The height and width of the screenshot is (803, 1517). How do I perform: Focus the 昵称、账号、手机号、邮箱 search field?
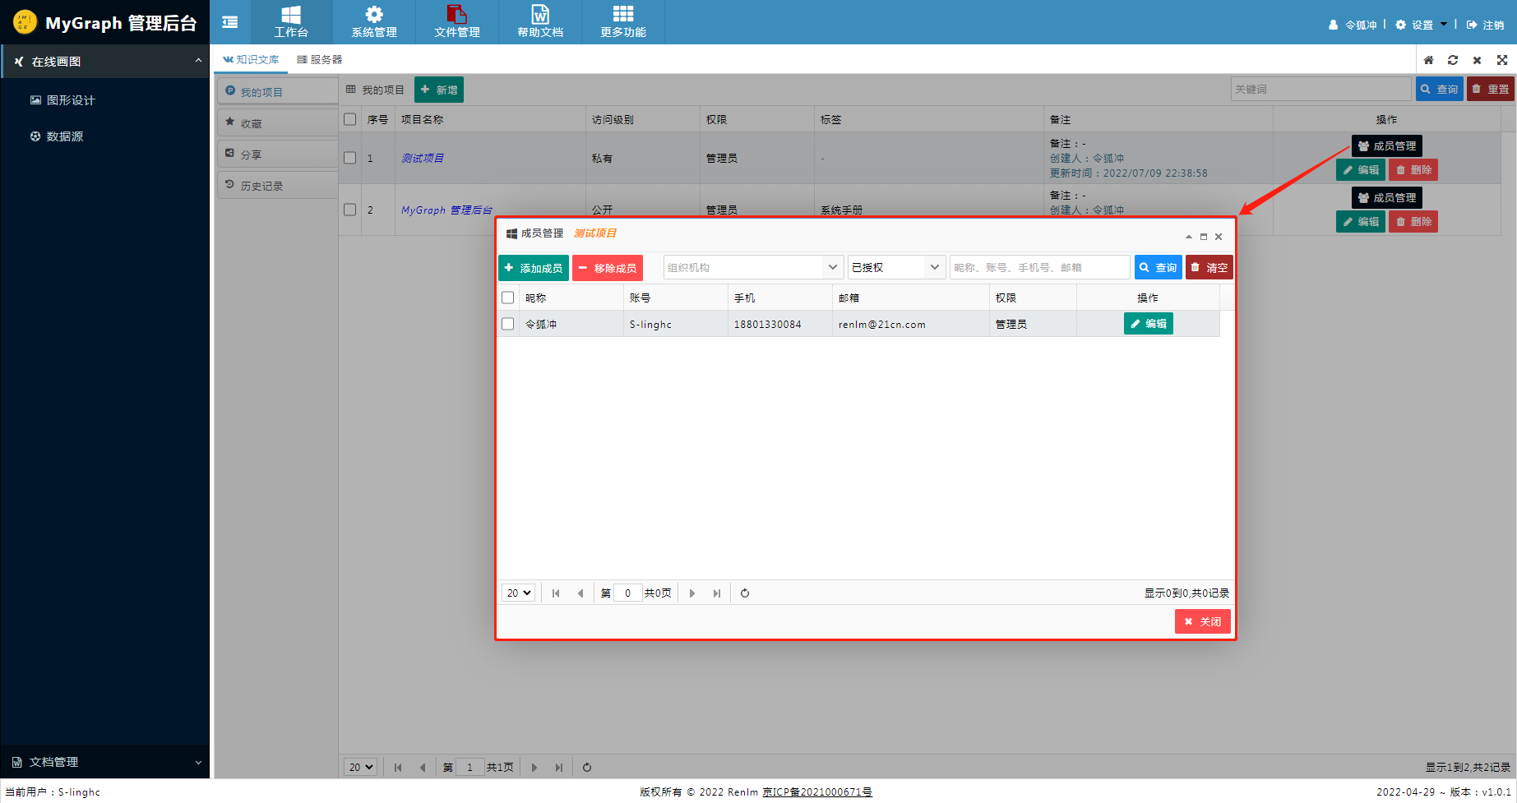(x=1040, y=267)
